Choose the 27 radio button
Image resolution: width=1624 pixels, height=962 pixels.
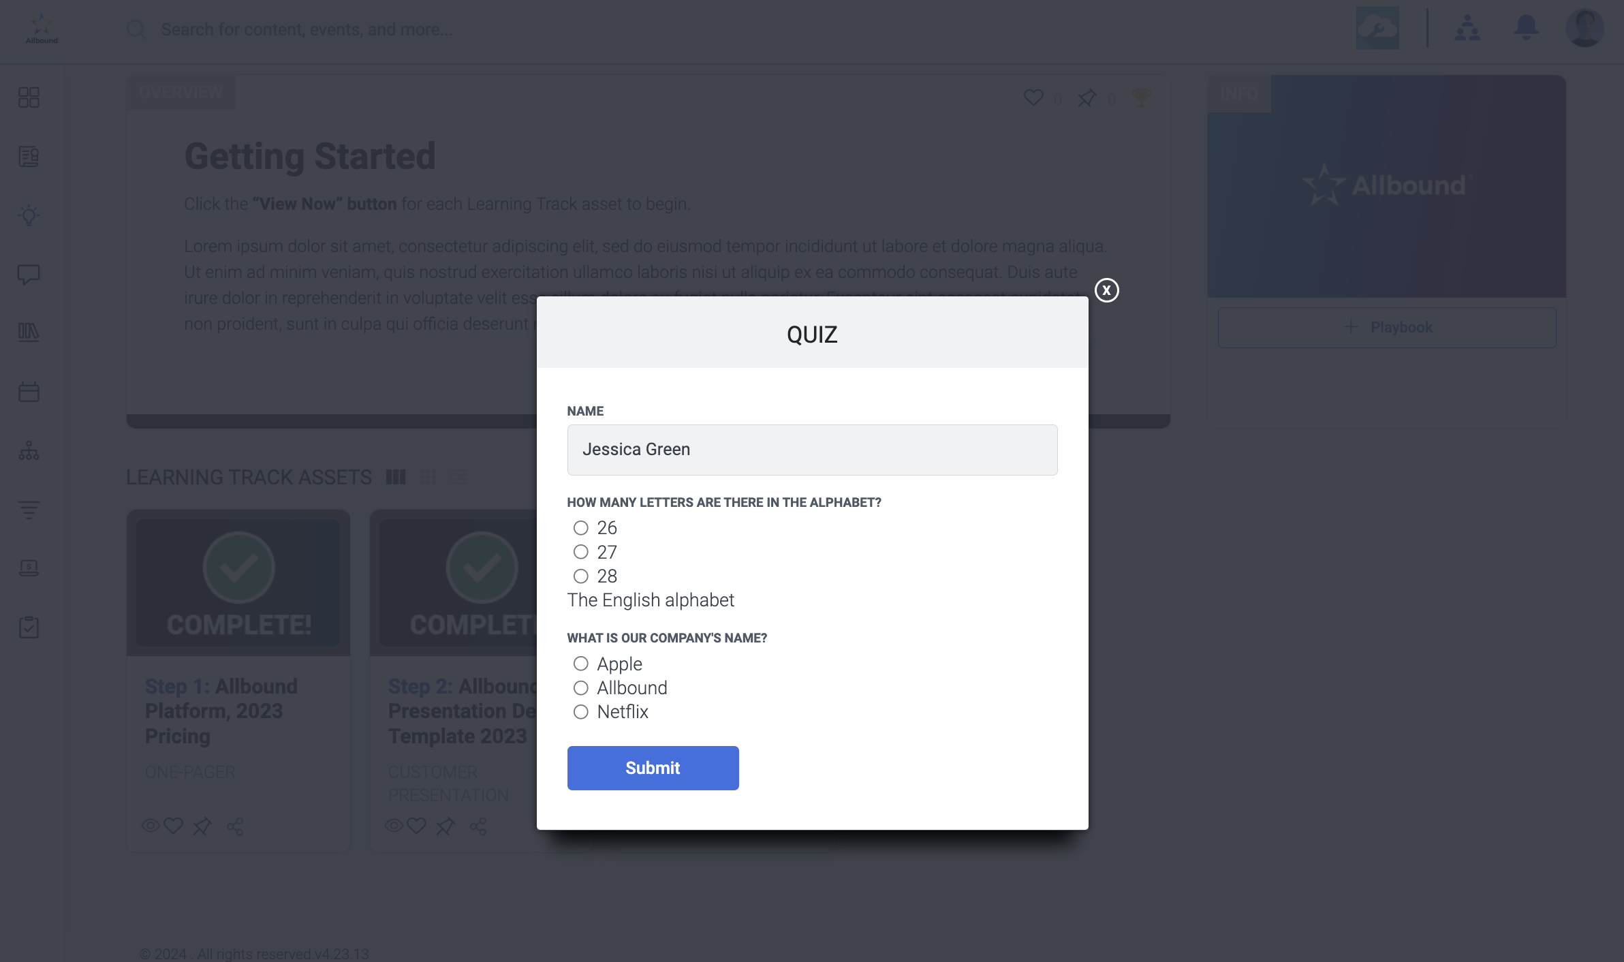point(580,552)
